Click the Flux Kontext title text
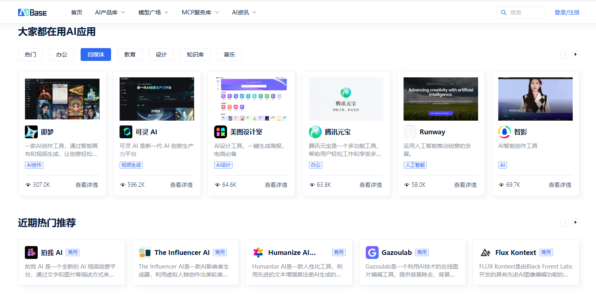This screenshot has height=303, width=596. click(x=516, y=252)
